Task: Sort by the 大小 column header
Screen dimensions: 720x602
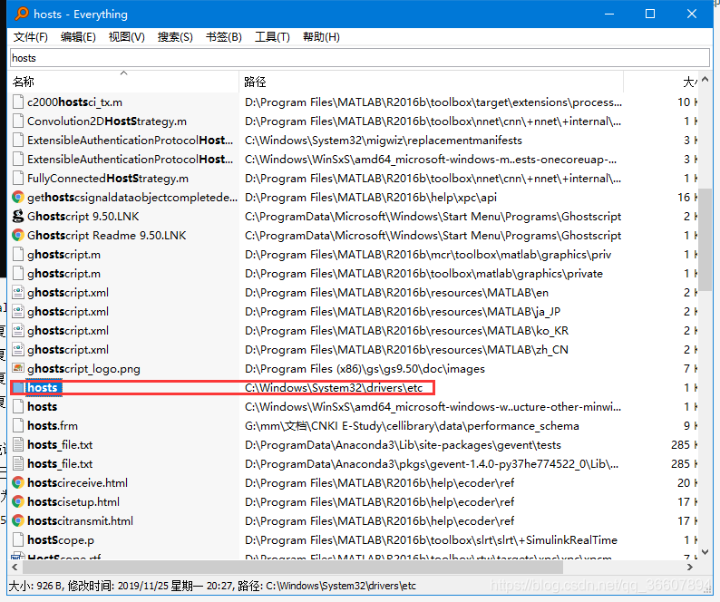Action: [x=661, y=82]
